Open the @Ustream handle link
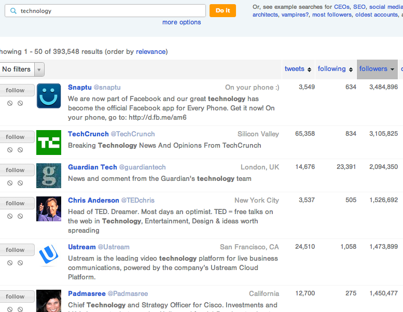This screenshot has height=312, width=403. 114,247
